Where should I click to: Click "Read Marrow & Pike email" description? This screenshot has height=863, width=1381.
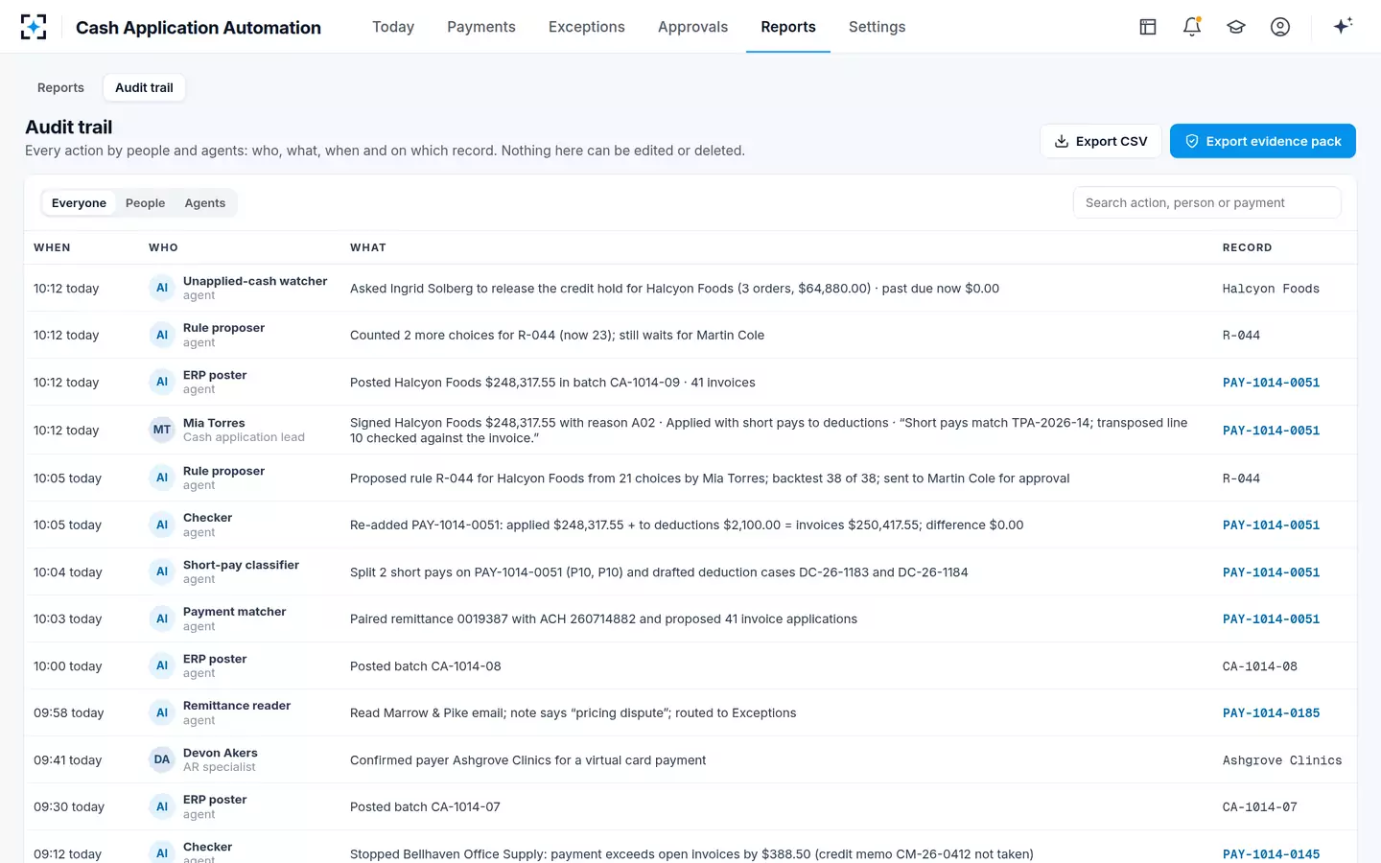point(573,713)
